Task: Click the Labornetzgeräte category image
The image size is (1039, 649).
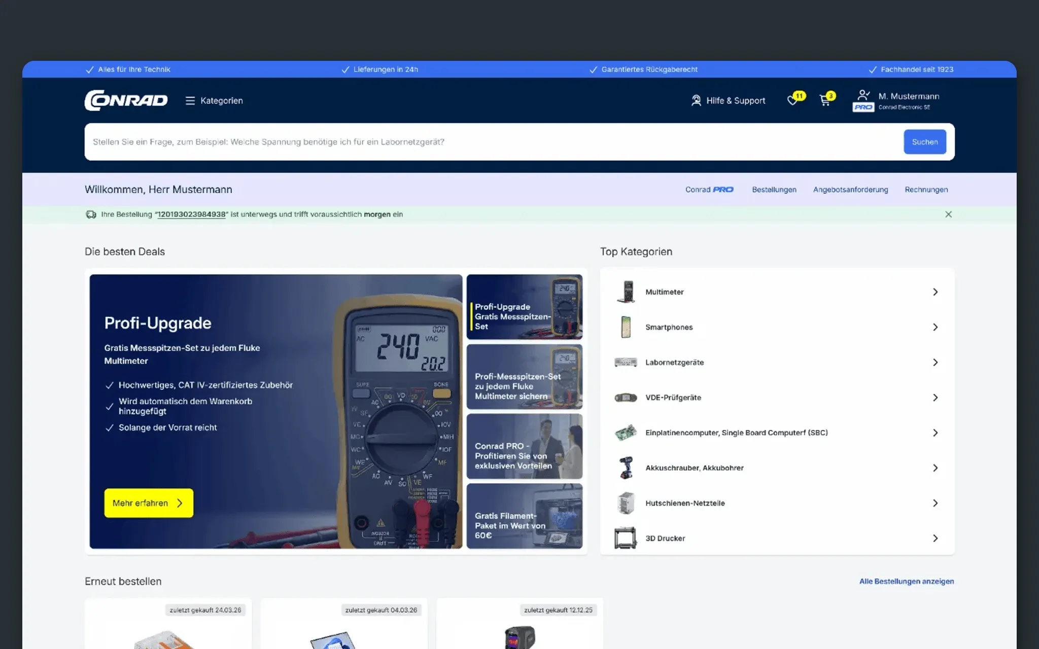Action: tap(626, 362)
